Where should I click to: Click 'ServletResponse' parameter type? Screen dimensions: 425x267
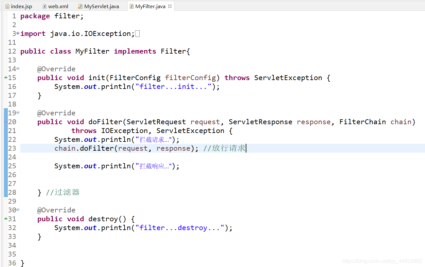pyautogui.click(x=260, y=122)
